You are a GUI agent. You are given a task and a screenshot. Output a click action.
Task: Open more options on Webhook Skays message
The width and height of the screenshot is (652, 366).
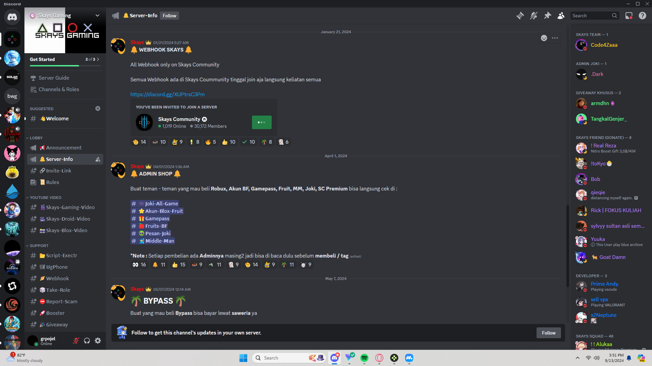coord(555,38)
